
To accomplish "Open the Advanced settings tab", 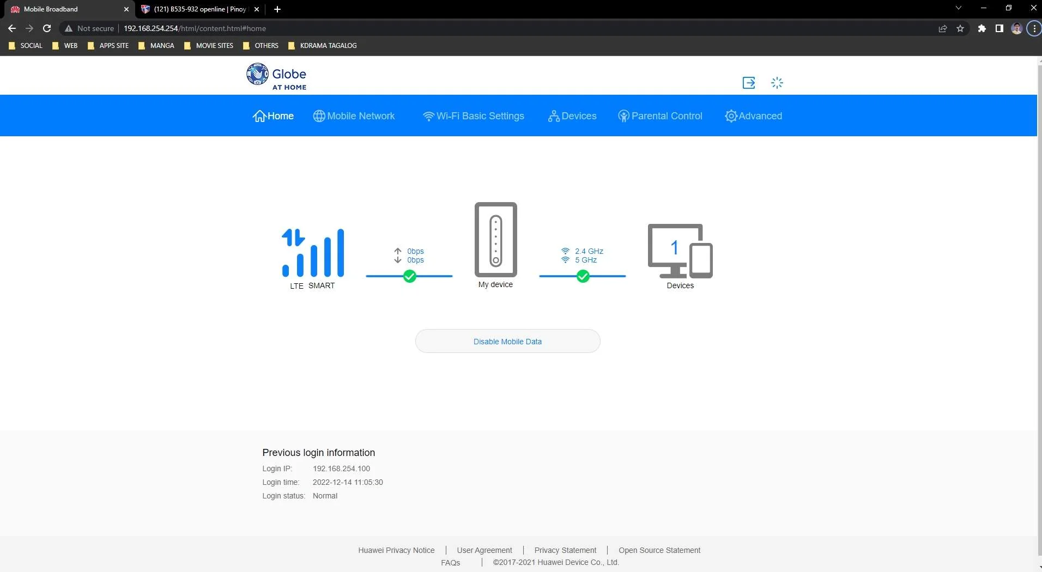I will click(x=754, y=116).
